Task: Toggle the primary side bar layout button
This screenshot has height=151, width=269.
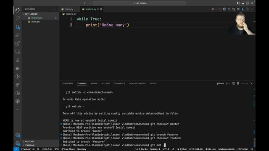Action: click(x=238, y=3)
